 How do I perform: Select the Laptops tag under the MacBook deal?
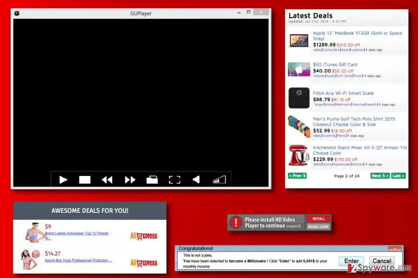[x=357, y=50]
